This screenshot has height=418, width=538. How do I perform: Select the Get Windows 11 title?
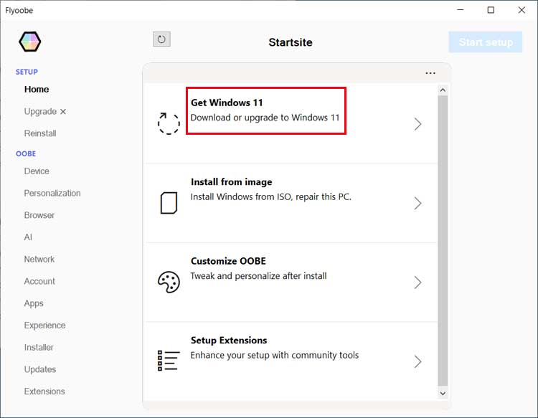point(227,103)
